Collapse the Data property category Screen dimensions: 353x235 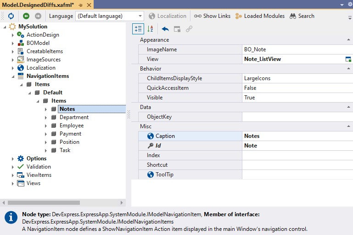coord(348,107)
